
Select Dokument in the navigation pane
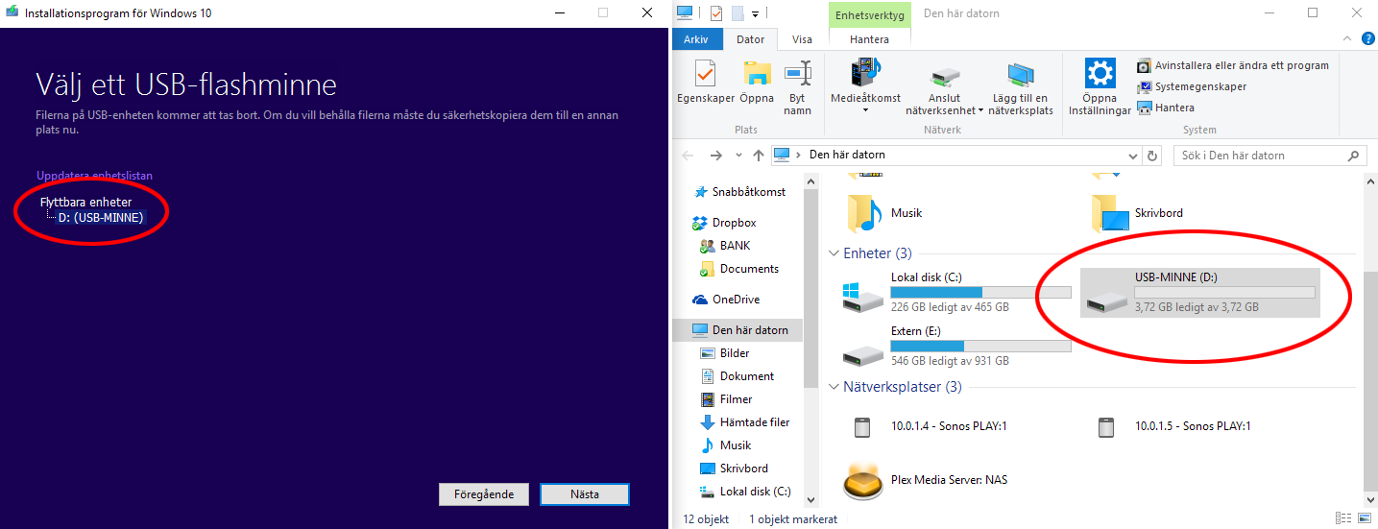[x=737, y=376]
